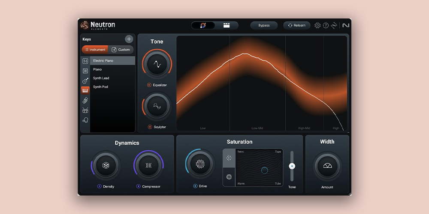Select the Instrument presets tab
429x214 pixels.
click(95, 50)
